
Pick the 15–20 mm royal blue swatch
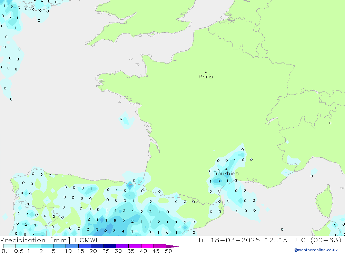(x=85, y=246)
